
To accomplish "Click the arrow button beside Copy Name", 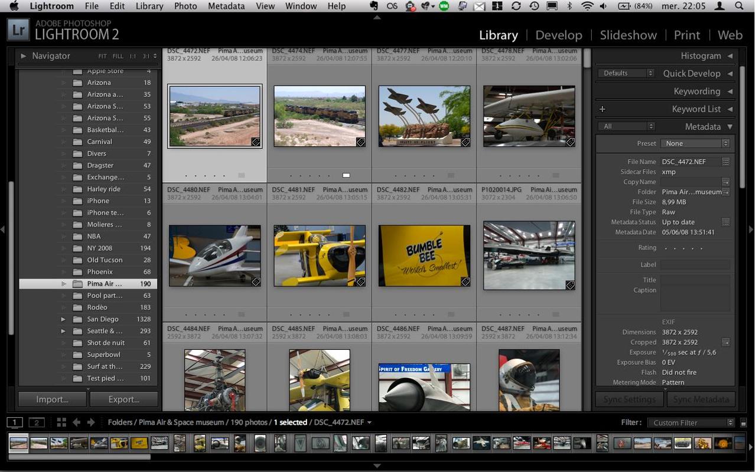I will point(726,182).
